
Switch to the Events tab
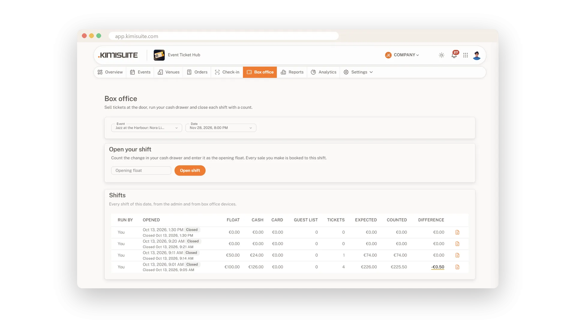point(140,72)
